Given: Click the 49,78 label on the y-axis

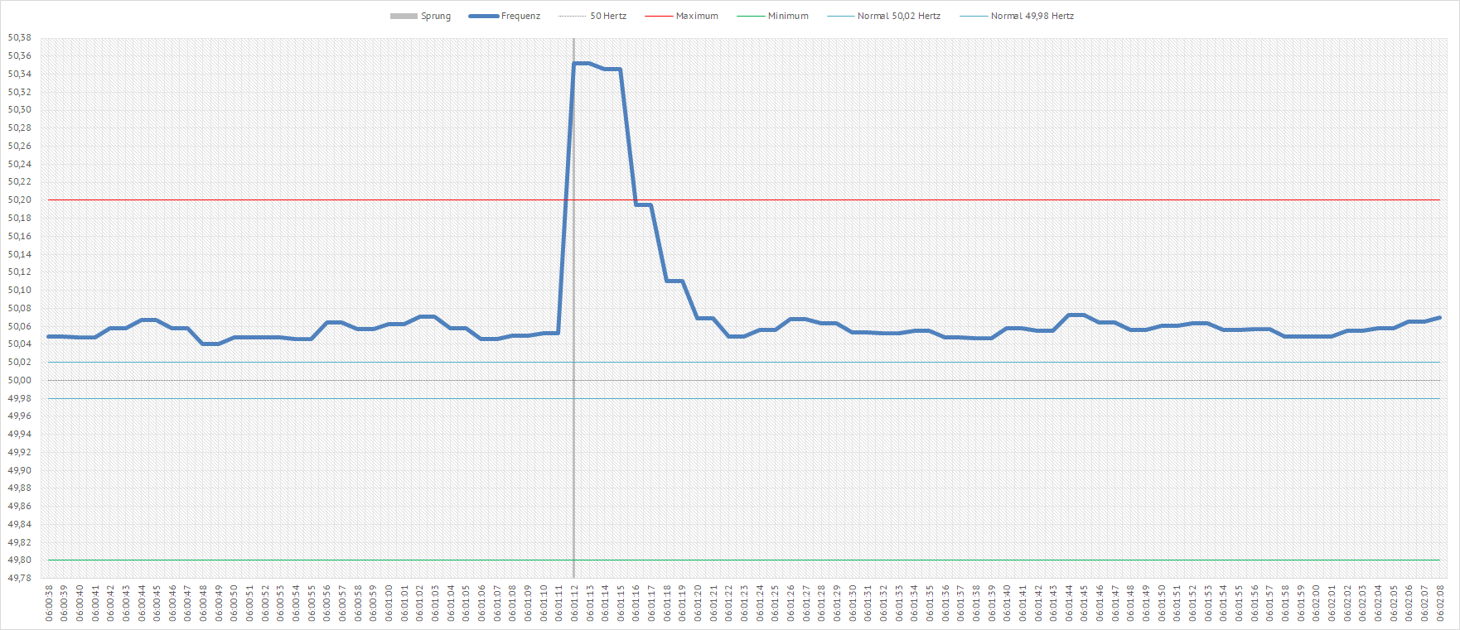Looking at the screenshot, I should point(20,579).
